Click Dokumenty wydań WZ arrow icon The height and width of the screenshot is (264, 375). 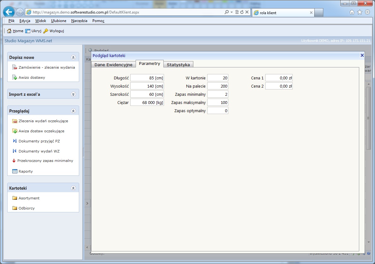pos(15,151)
